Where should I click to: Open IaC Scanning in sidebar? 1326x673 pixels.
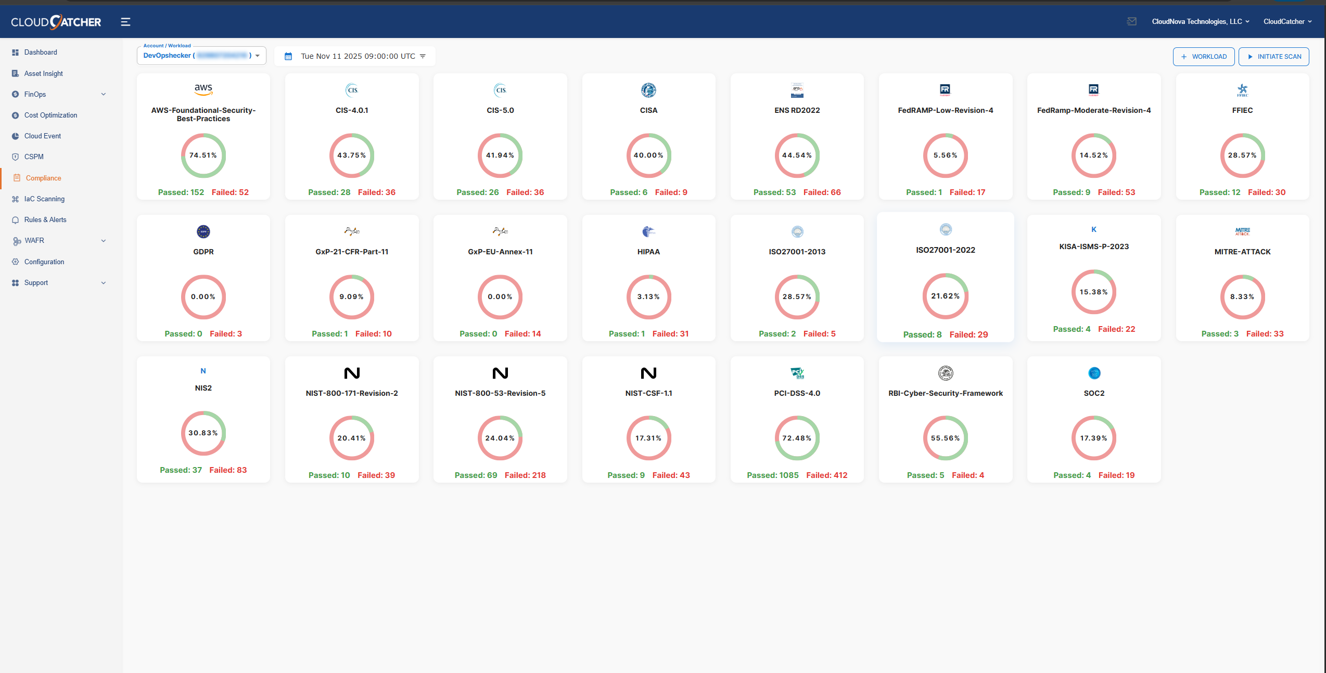tap(44, 199)
